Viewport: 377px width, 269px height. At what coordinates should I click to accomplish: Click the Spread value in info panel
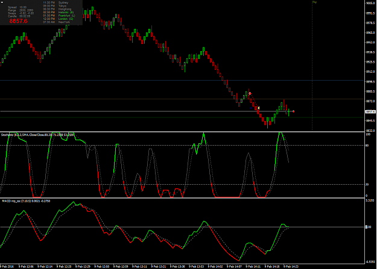pos(23,7)
